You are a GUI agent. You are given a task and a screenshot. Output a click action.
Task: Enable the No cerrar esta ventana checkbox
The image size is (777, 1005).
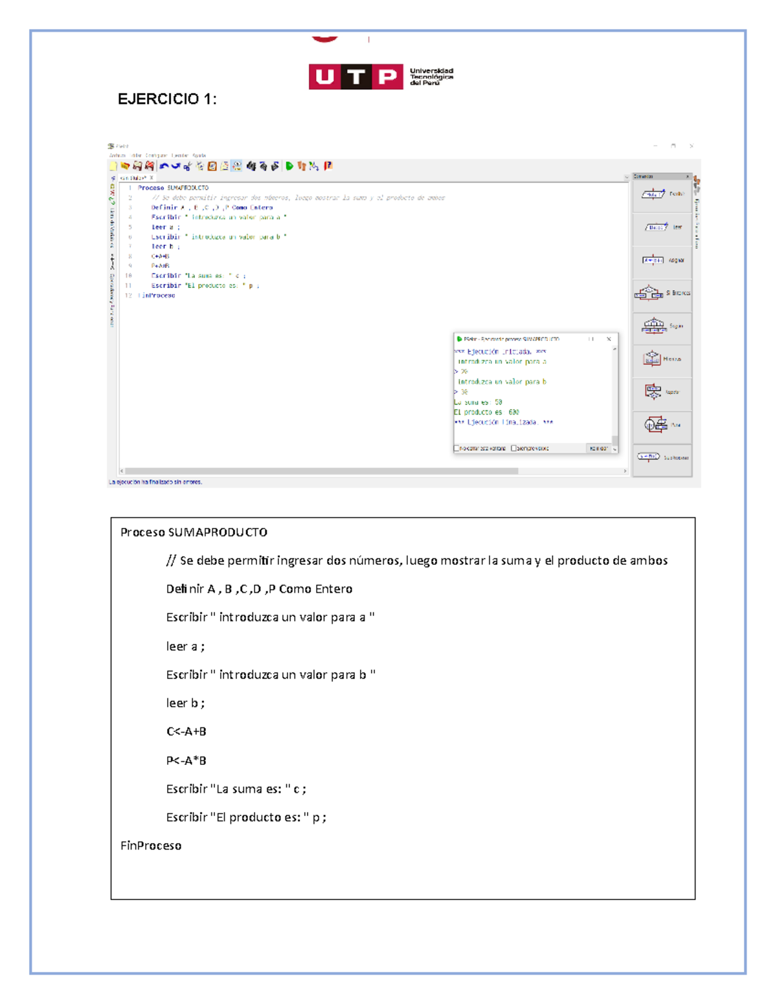tap(456, 448)
